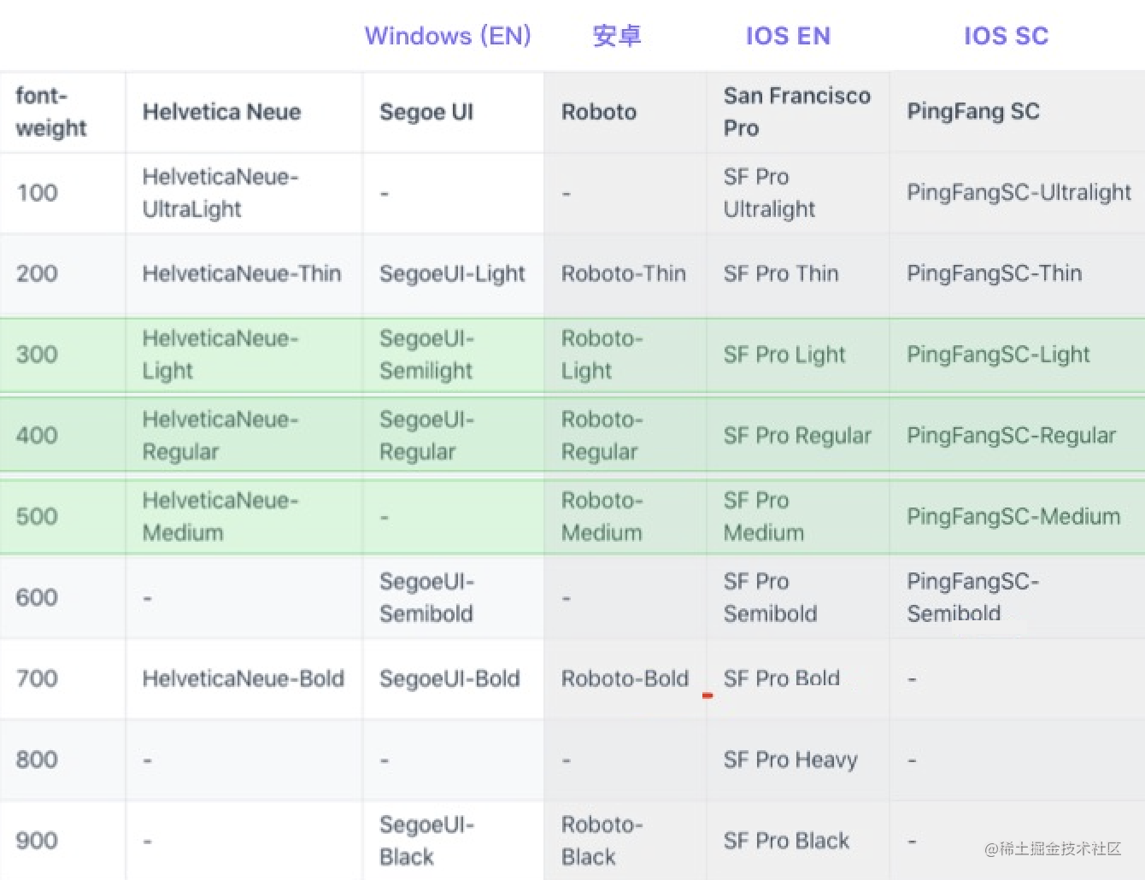This screenshot has width=1145, height=880.
Task: Click the Roboto-Black cell
Action: click(x=625, y=841)
